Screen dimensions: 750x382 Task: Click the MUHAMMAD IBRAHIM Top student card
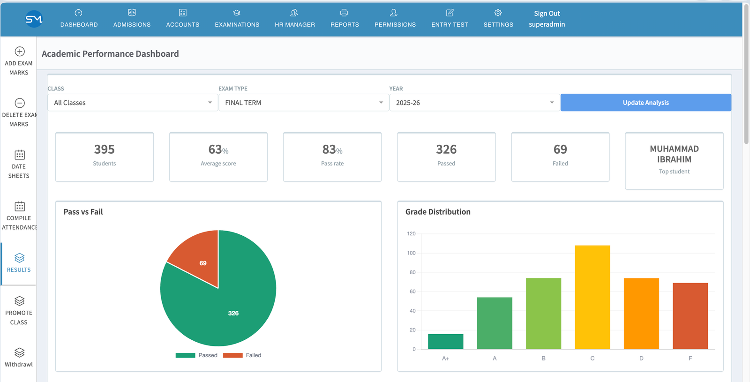674,161
